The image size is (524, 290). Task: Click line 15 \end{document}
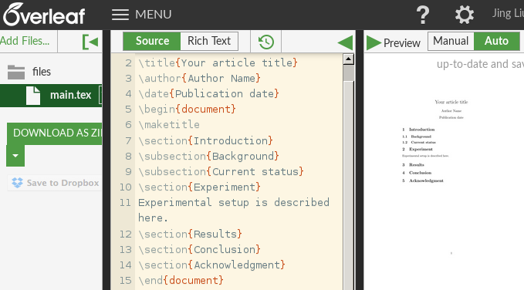[181, 280]
